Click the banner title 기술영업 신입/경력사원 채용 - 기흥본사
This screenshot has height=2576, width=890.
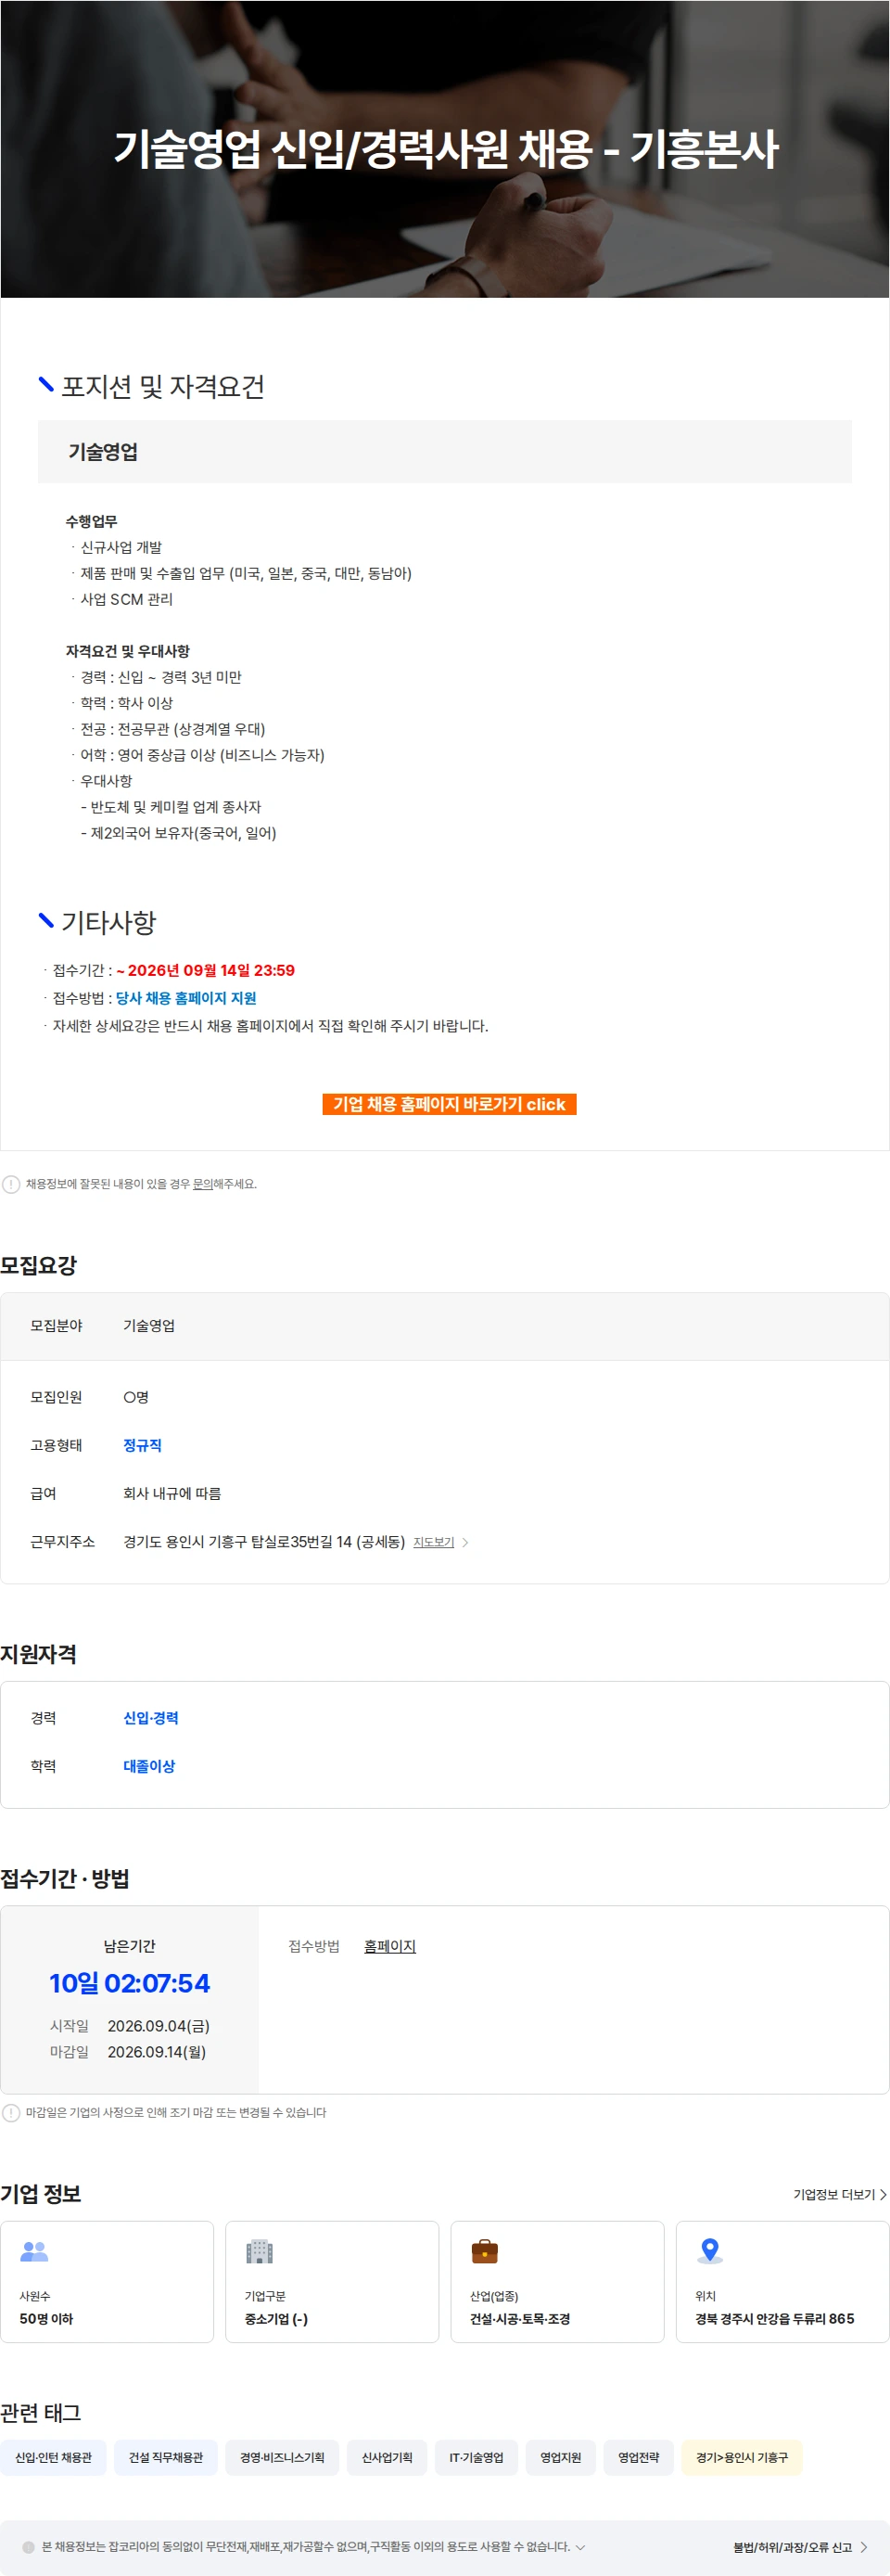pyautogui.click(x=446, y=149)
